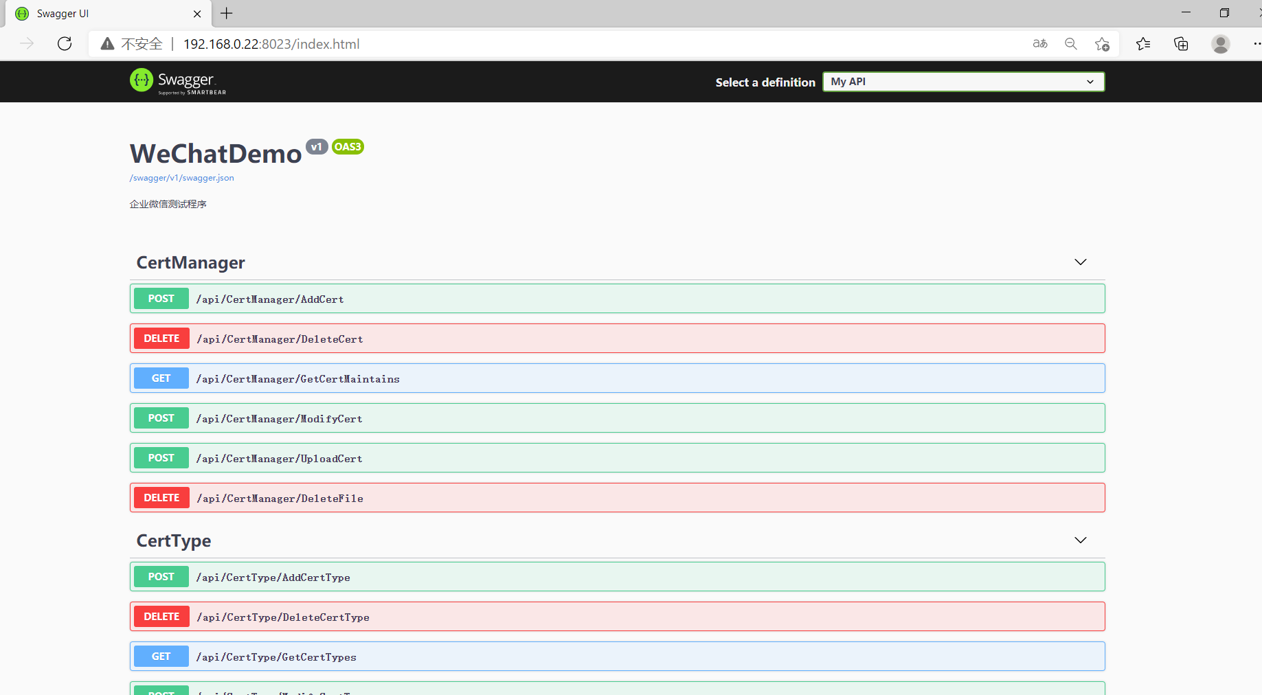Open the Collections icon in toolbar
Screen dimensions: 1262x695
tap(1181, 44)
